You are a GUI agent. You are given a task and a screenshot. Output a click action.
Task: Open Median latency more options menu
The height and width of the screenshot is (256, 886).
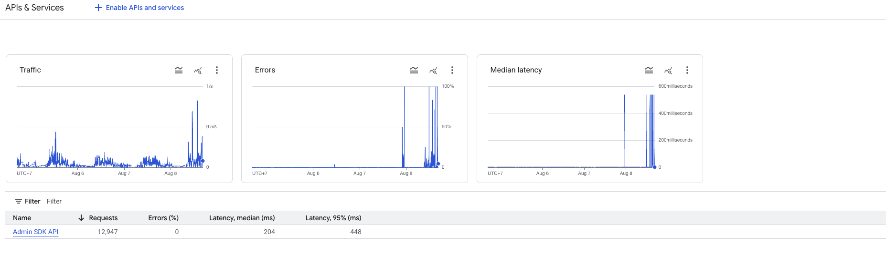(x=687, y=70)
